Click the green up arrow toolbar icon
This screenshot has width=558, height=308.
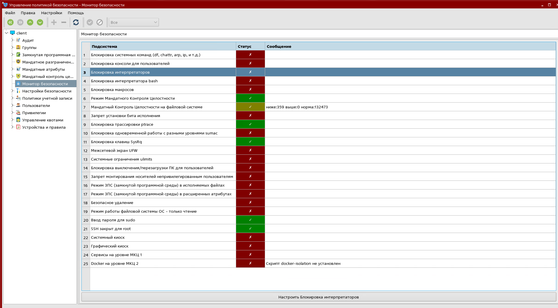(x=30, y=22)
